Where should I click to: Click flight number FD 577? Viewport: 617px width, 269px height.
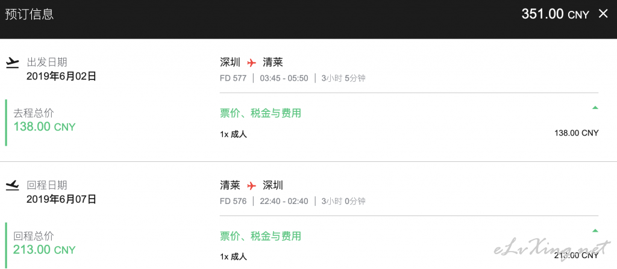[x=233, y=78]
